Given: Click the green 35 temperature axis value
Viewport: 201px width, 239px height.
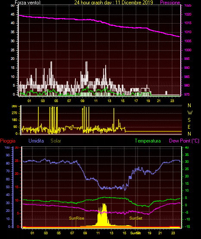Looking at the screenshot, I should click(187, 155).
